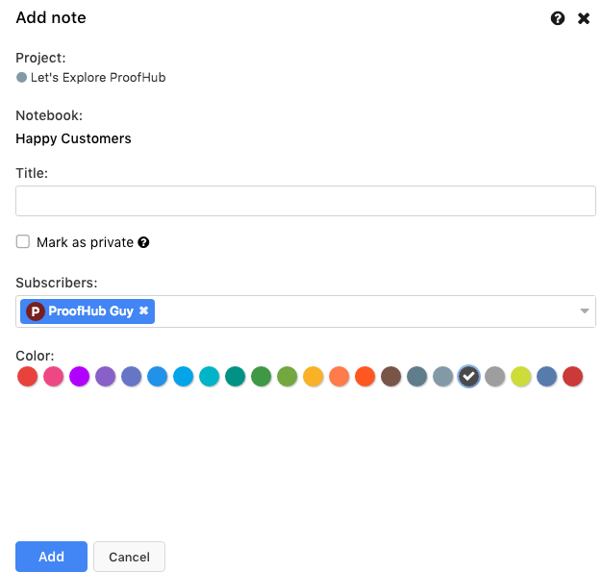Remove ProofHub Guy from subscribers

(x=143, y=311)
